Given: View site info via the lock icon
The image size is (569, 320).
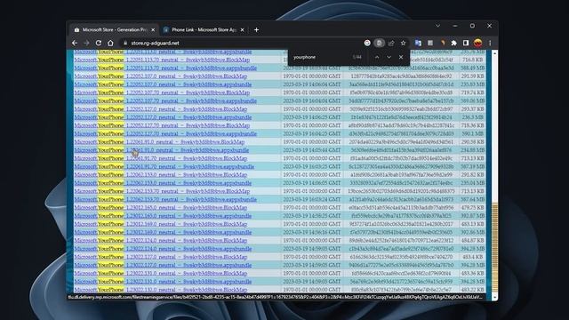Looking at the screenshot, I should (x=125, y=43).
